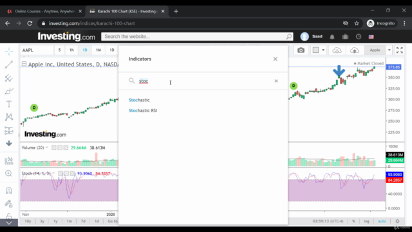Clear the indicator search text
This screenshot has height=232, width=412.
coord(276,81)
